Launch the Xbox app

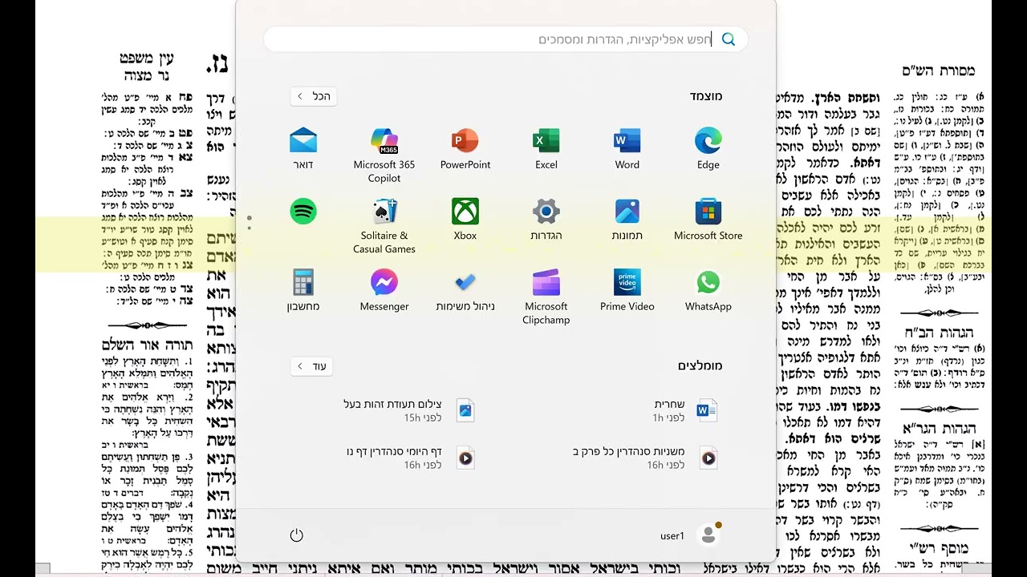(x=465, y=220)
